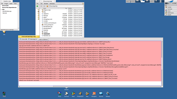Toggle the Errors (28) checkbox
The height and width of the screenshot is (99, 177).
[x=20, y=39]
